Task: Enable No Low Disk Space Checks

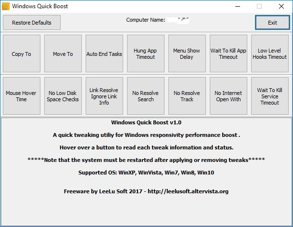Action: point(63,96)
